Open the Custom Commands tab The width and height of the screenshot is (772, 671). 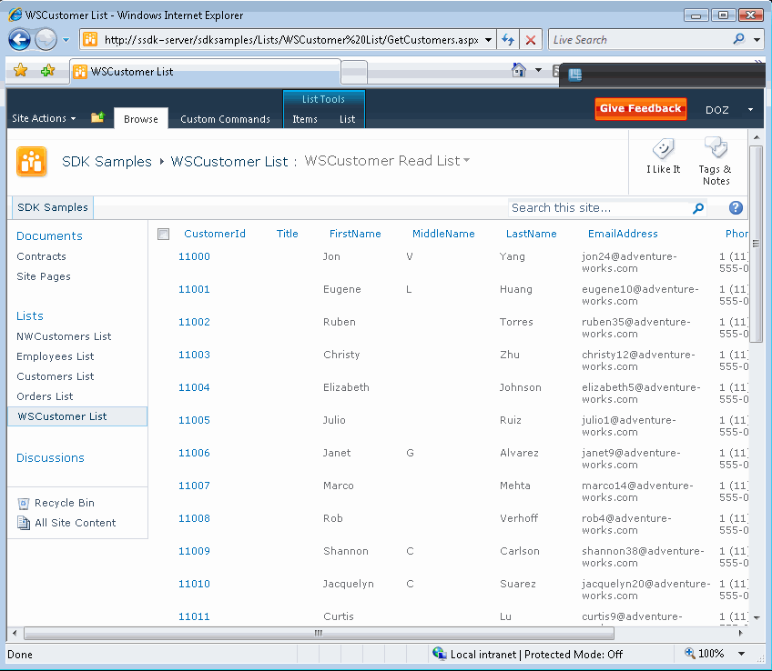pos(225,118)
